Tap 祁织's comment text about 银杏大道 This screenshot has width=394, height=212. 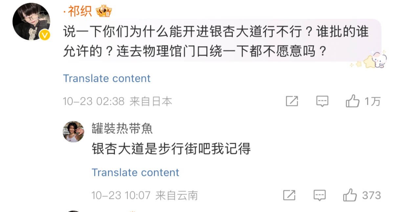(x=216, y=42)
